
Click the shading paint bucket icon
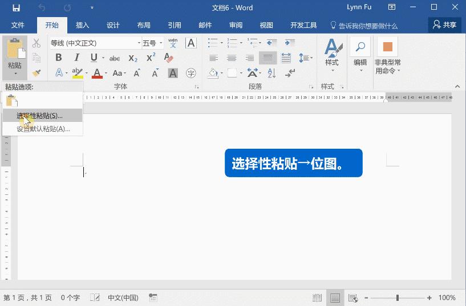coord(213,73)
